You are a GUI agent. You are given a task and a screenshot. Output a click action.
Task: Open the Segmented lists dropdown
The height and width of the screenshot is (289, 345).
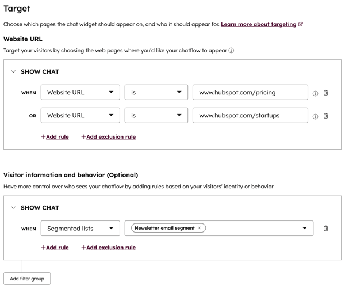pos(80,229)
